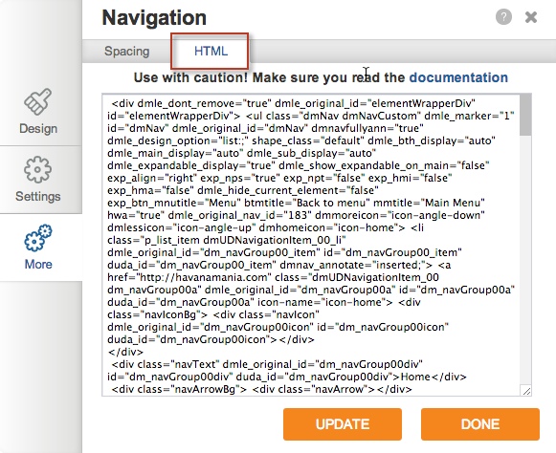Click the scrollbar track below the thumb
Viewport: 556px width, 453px height.
click(x=525, y=260)
